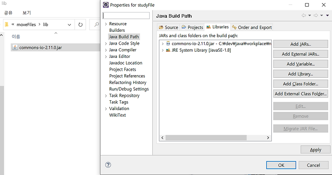Viewport: 332px width, 175px height.
Task: Select Project Facets in the tree
Action: pos(122,69)
